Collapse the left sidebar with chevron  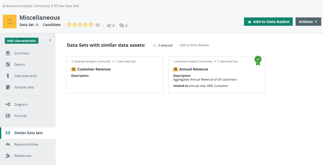50,40
